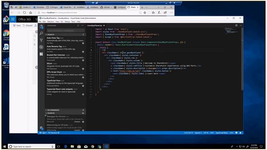Click the Search Extensions in Marketplace field
Viewport: 267px width, 150px height.
point(66,30)
